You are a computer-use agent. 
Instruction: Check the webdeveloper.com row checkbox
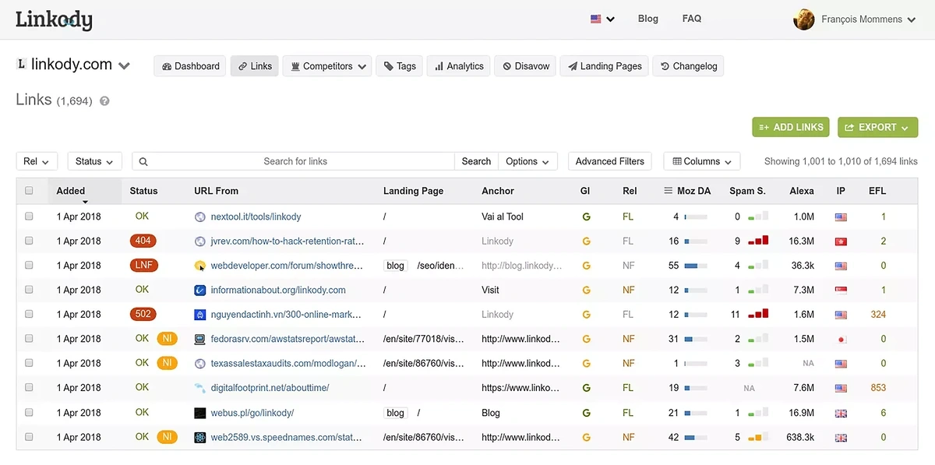point(30,266)
